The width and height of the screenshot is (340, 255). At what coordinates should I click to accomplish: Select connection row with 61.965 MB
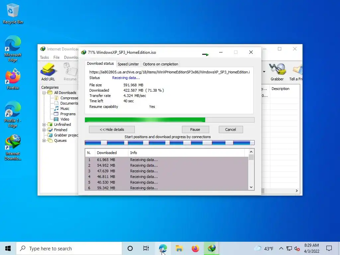click(x=167, y=160)
